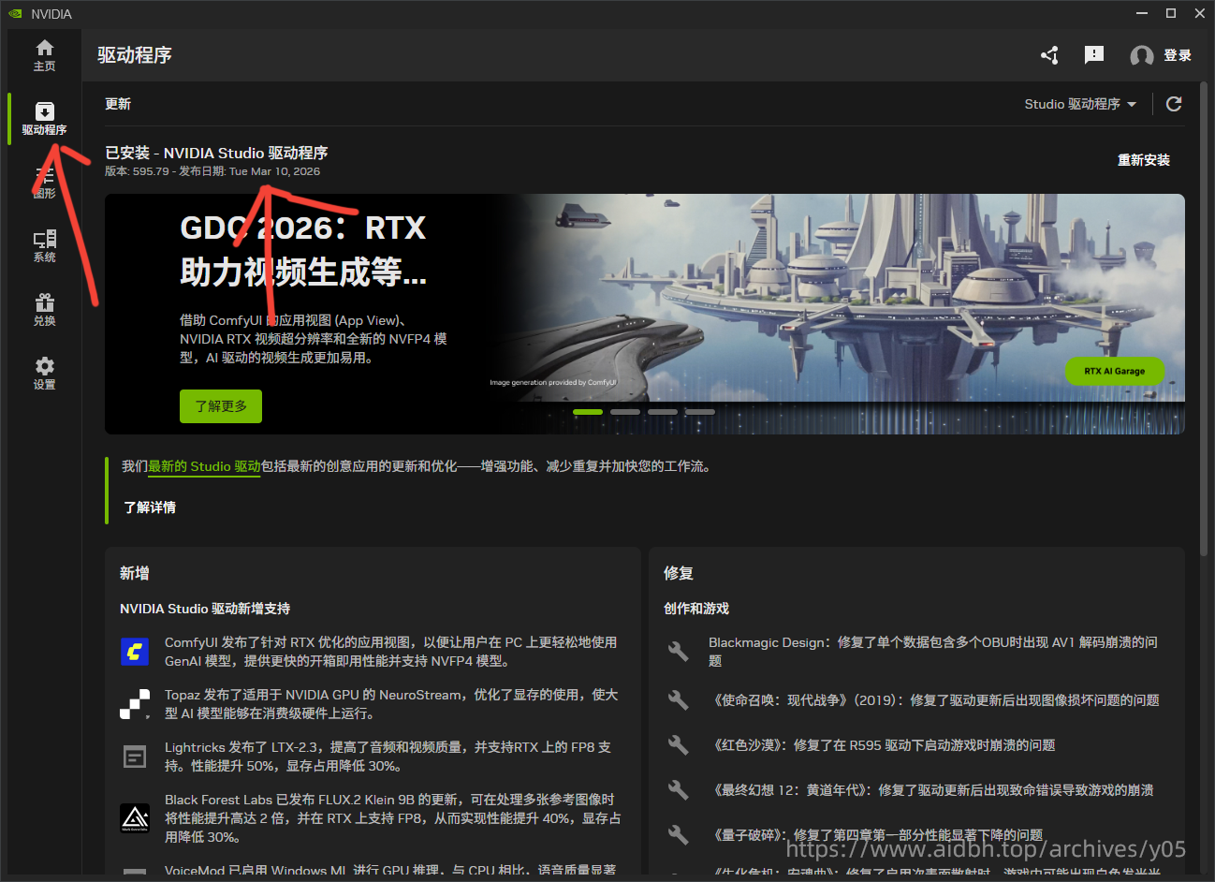The height and width of the screenshot is (882, 1215).
Task: Open the Graphics (图形) sidebar section
Action: [44, 183]
